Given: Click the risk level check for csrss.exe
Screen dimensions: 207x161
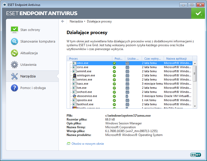Looking at the screenshot, I should pyautogui.click(x=114, y=67).
